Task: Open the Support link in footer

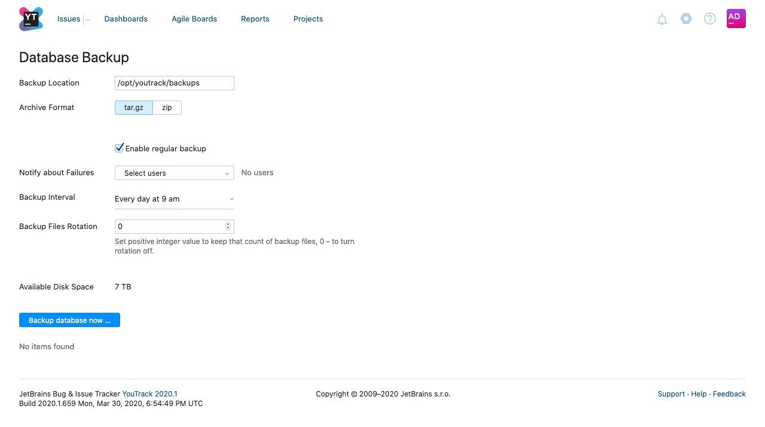Action: pyautogui.click(x=671, y=394)
